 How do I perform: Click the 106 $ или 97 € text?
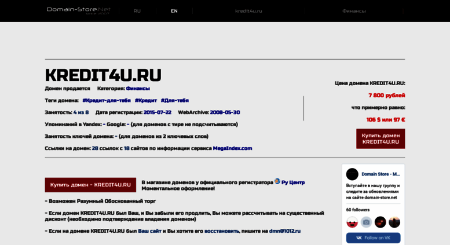[386, 120]
